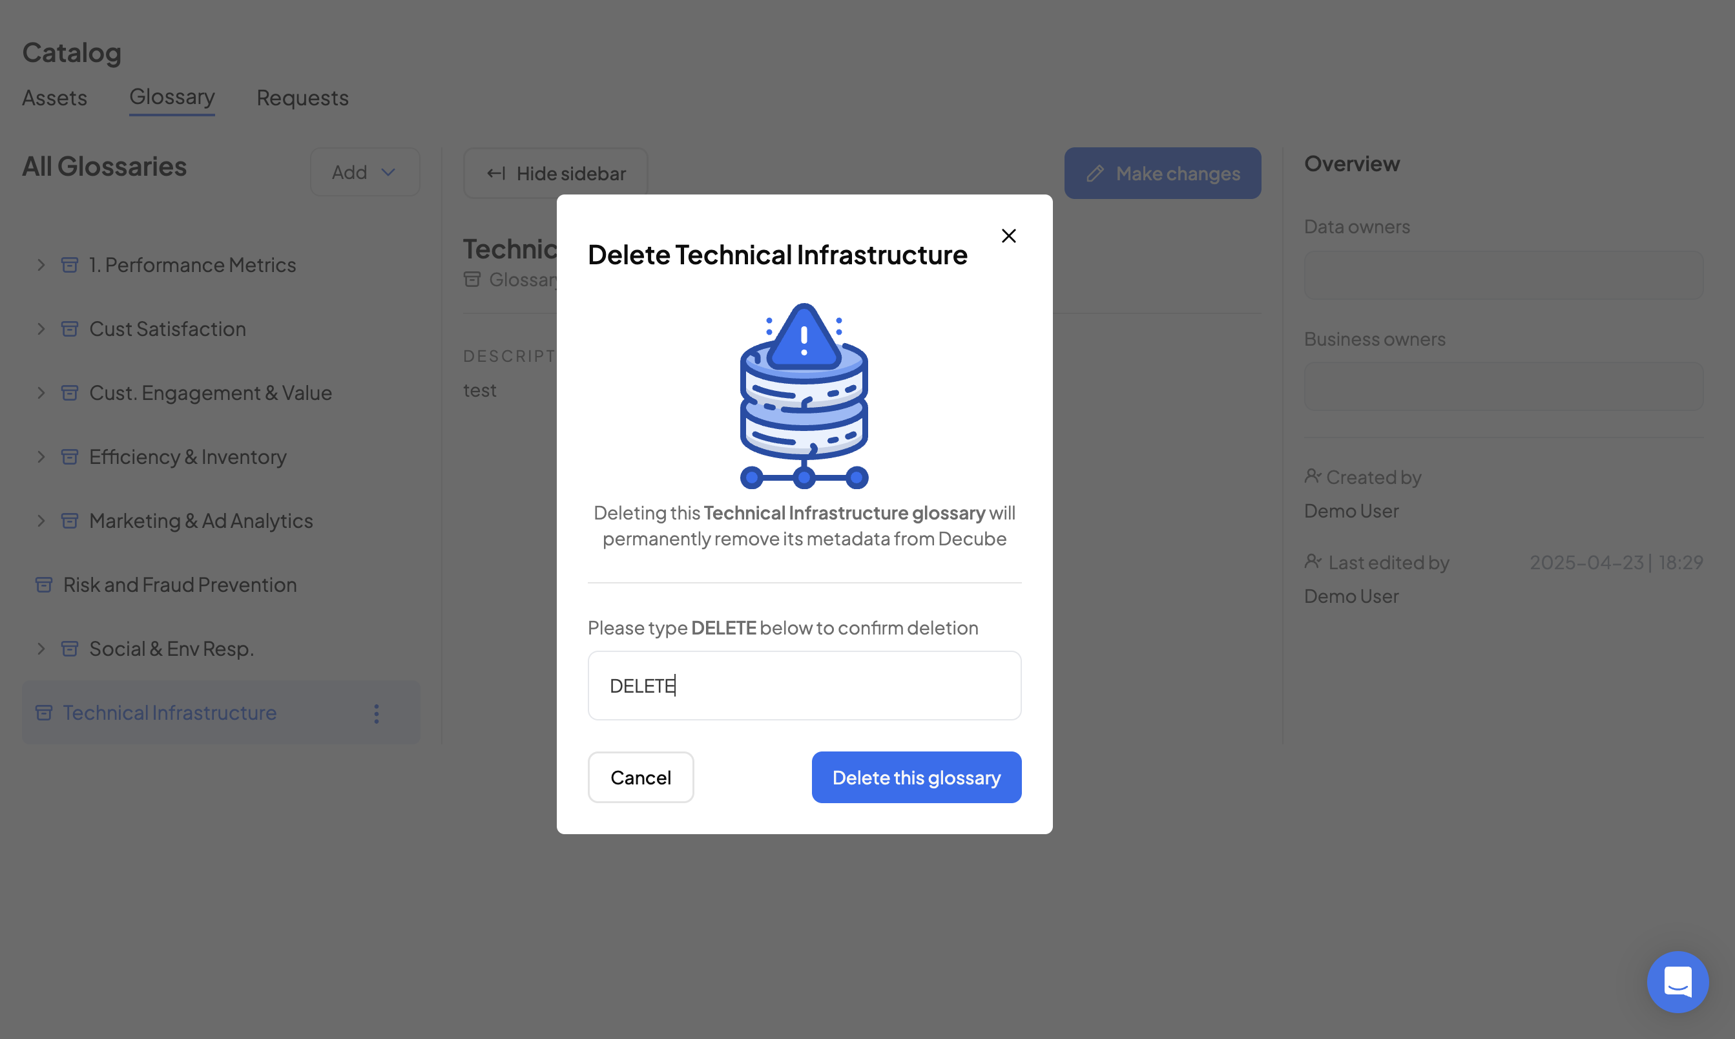Click the chat support bubble icon
The image size is (1735, 1039).
(1677, 981)
